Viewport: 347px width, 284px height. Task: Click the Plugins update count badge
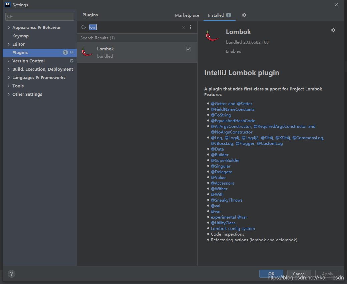tap(65, 52)
